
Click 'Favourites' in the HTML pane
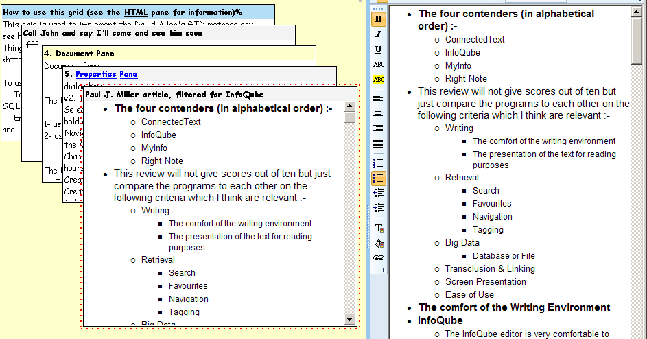pyautogui.click(x=492, y=204)
